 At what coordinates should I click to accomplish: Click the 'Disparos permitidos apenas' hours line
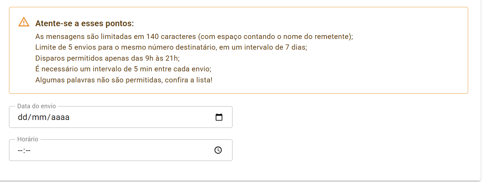(107, 58)
